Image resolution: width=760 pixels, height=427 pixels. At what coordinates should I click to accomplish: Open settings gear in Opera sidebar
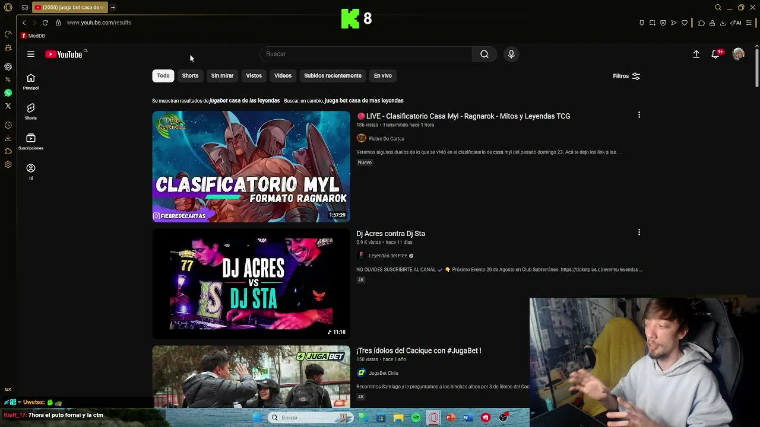[x=8, y=164]
